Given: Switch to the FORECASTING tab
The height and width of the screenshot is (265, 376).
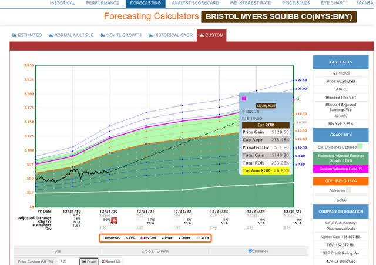Looking at the screenshot, I should (x=146, y=3).
